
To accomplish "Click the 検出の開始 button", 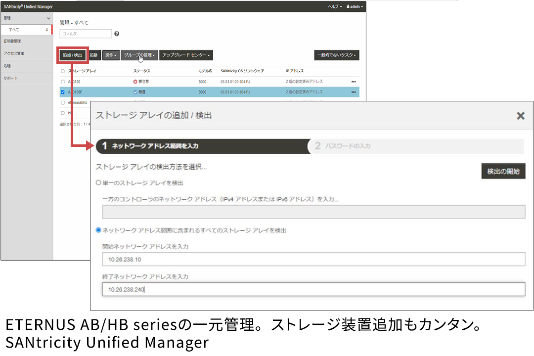I will click(503, 171).
